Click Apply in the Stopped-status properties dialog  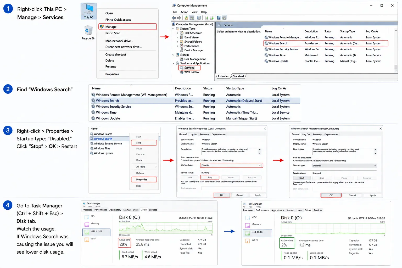coord(373,196)
